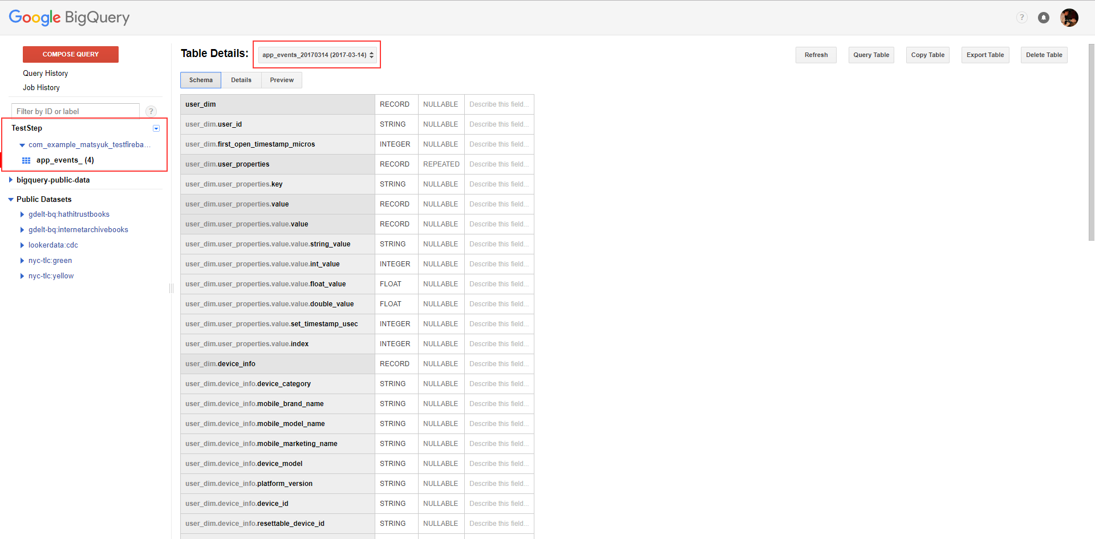Open the gdelt-bq:hathitrustbooks dataset link

click(69, 214)
